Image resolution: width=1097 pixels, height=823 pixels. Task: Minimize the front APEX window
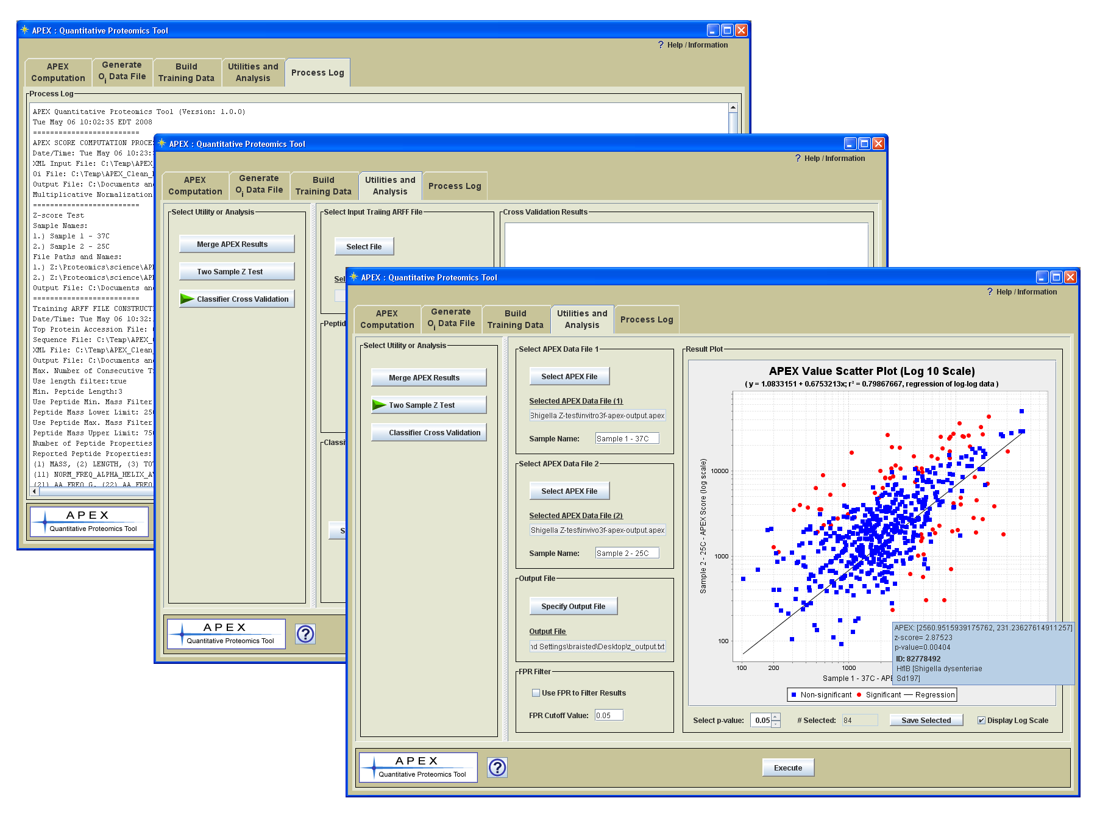(x=1042, y=277)
